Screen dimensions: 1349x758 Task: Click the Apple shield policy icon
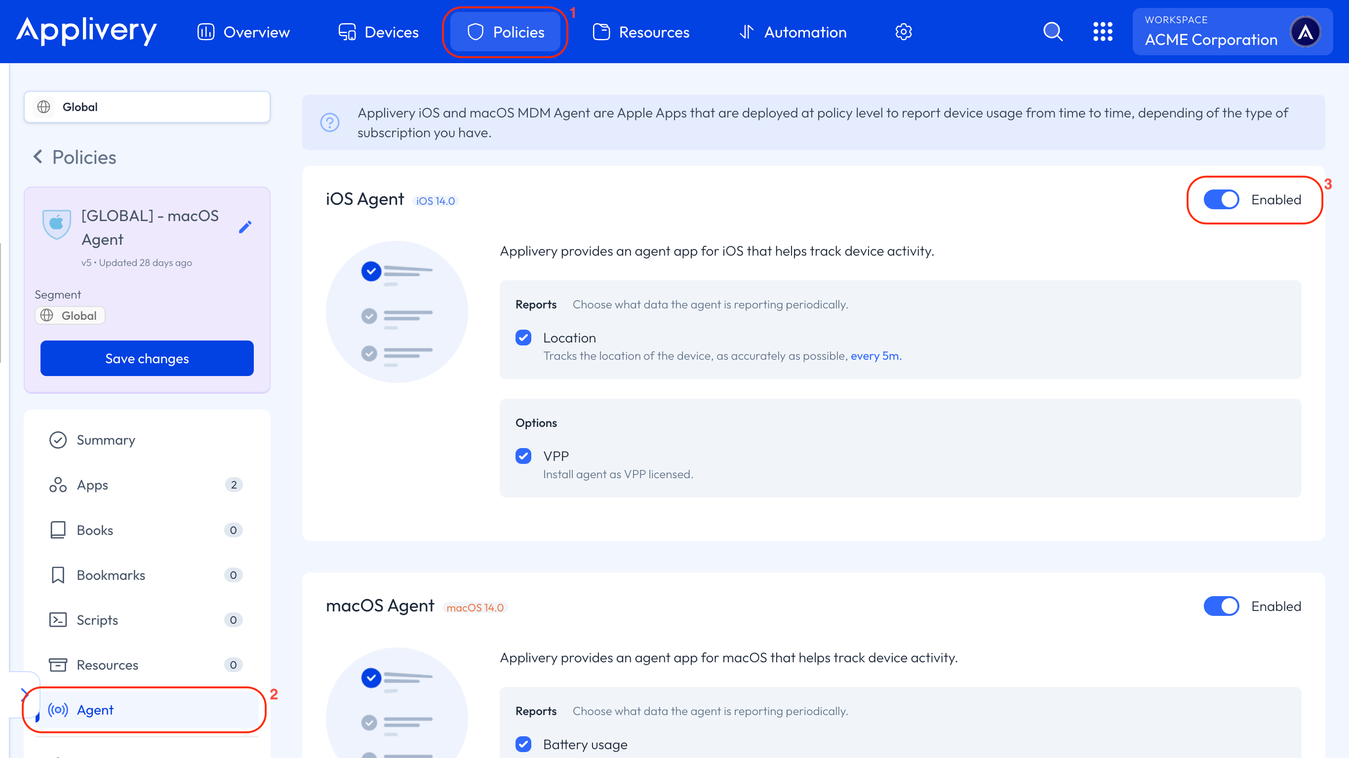point(57,224)
